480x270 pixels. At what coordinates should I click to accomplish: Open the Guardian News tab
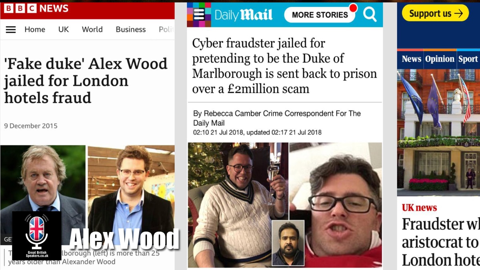pos(411,59)
